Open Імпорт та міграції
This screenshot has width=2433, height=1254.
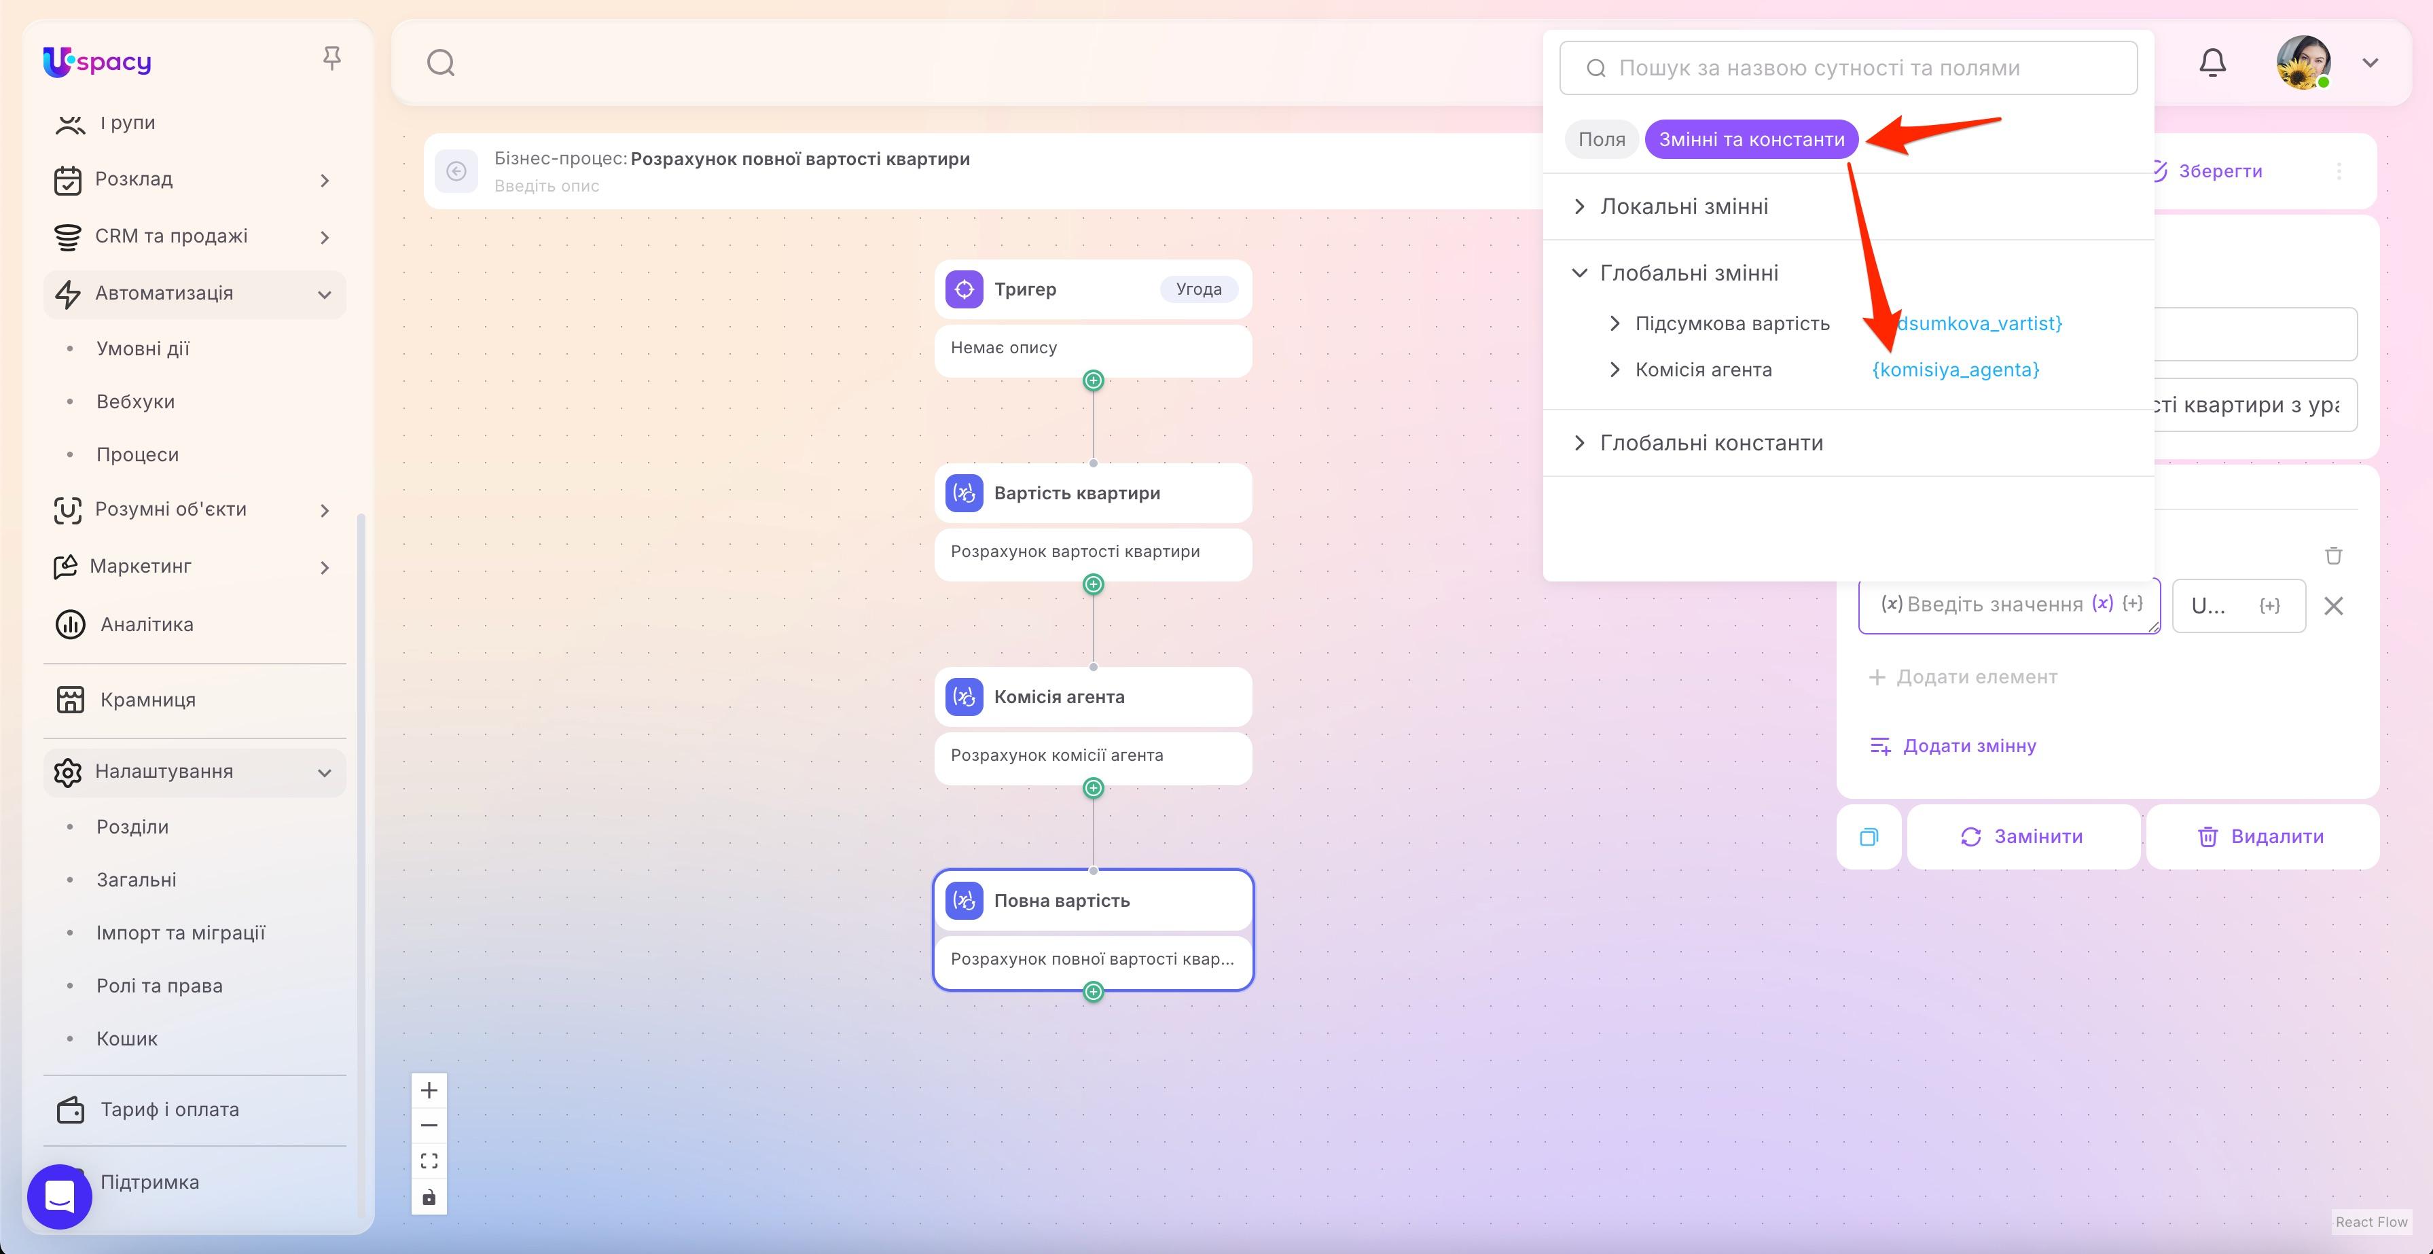click(x=181, y=933)
